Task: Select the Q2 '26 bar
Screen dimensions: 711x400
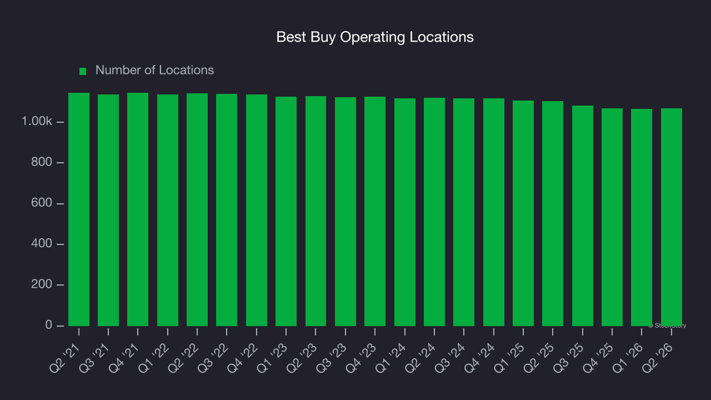Action: pos(672,217)
